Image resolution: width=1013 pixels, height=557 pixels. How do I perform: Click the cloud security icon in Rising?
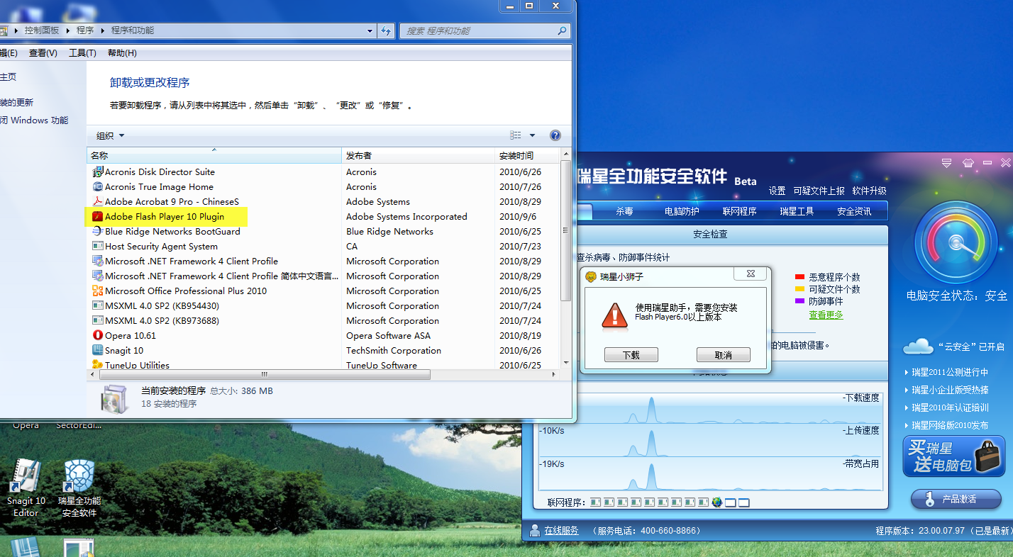918,346
